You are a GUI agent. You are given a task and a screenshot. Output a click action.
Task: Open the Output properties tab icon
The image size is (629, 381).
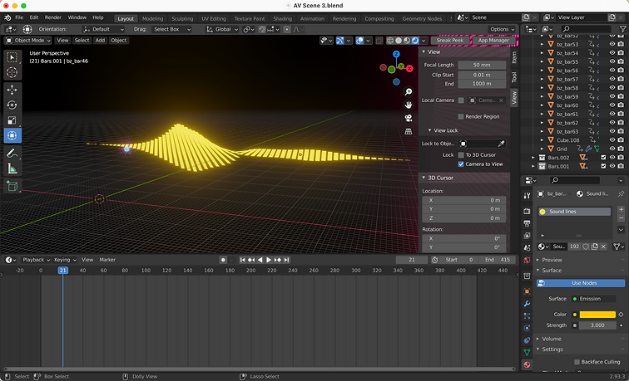[x=527, y=223]
